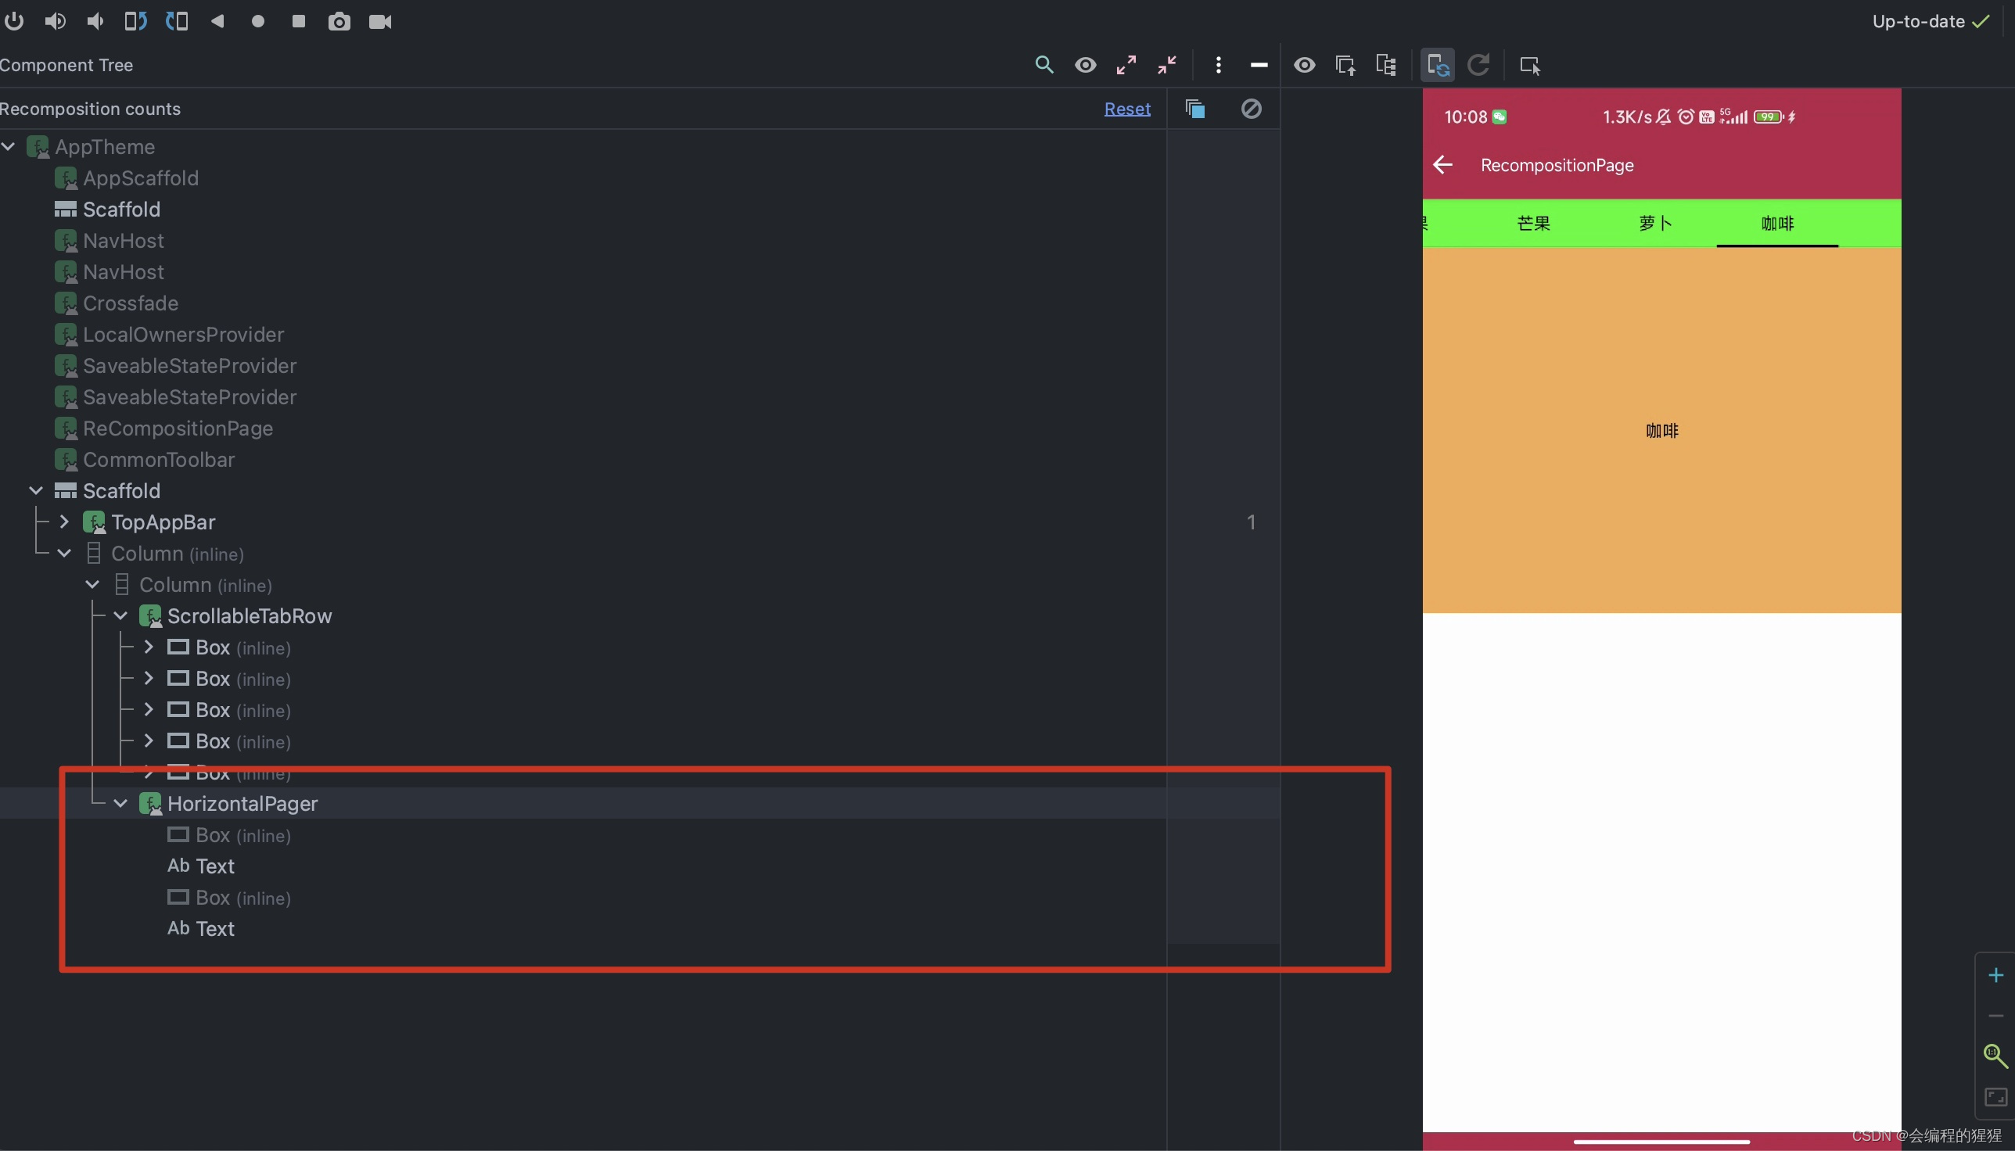The width and height of the screenshot is (2015, 1151).
Task: Collapse the ScrollableTabRow node
Action: 121,616
